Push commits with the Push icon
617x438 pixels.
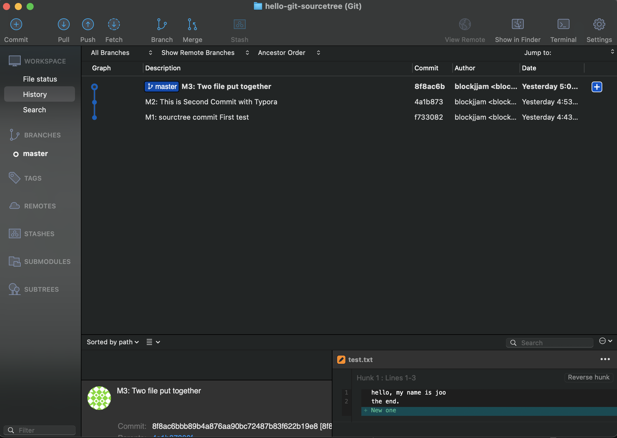pyautogui.click(x=88, y=25)
